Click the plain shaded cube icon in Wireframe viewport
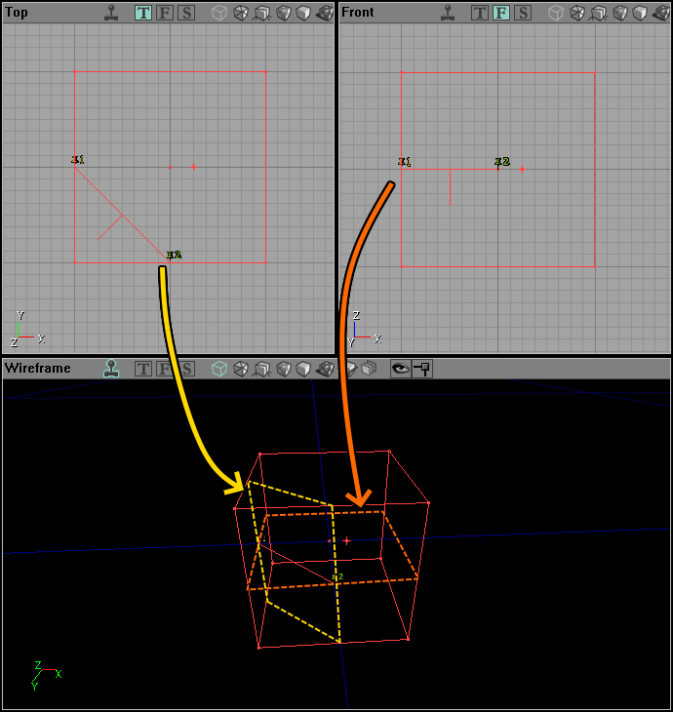Image resolution: width=673 pixels, height=712 pixels. [303, 369]
